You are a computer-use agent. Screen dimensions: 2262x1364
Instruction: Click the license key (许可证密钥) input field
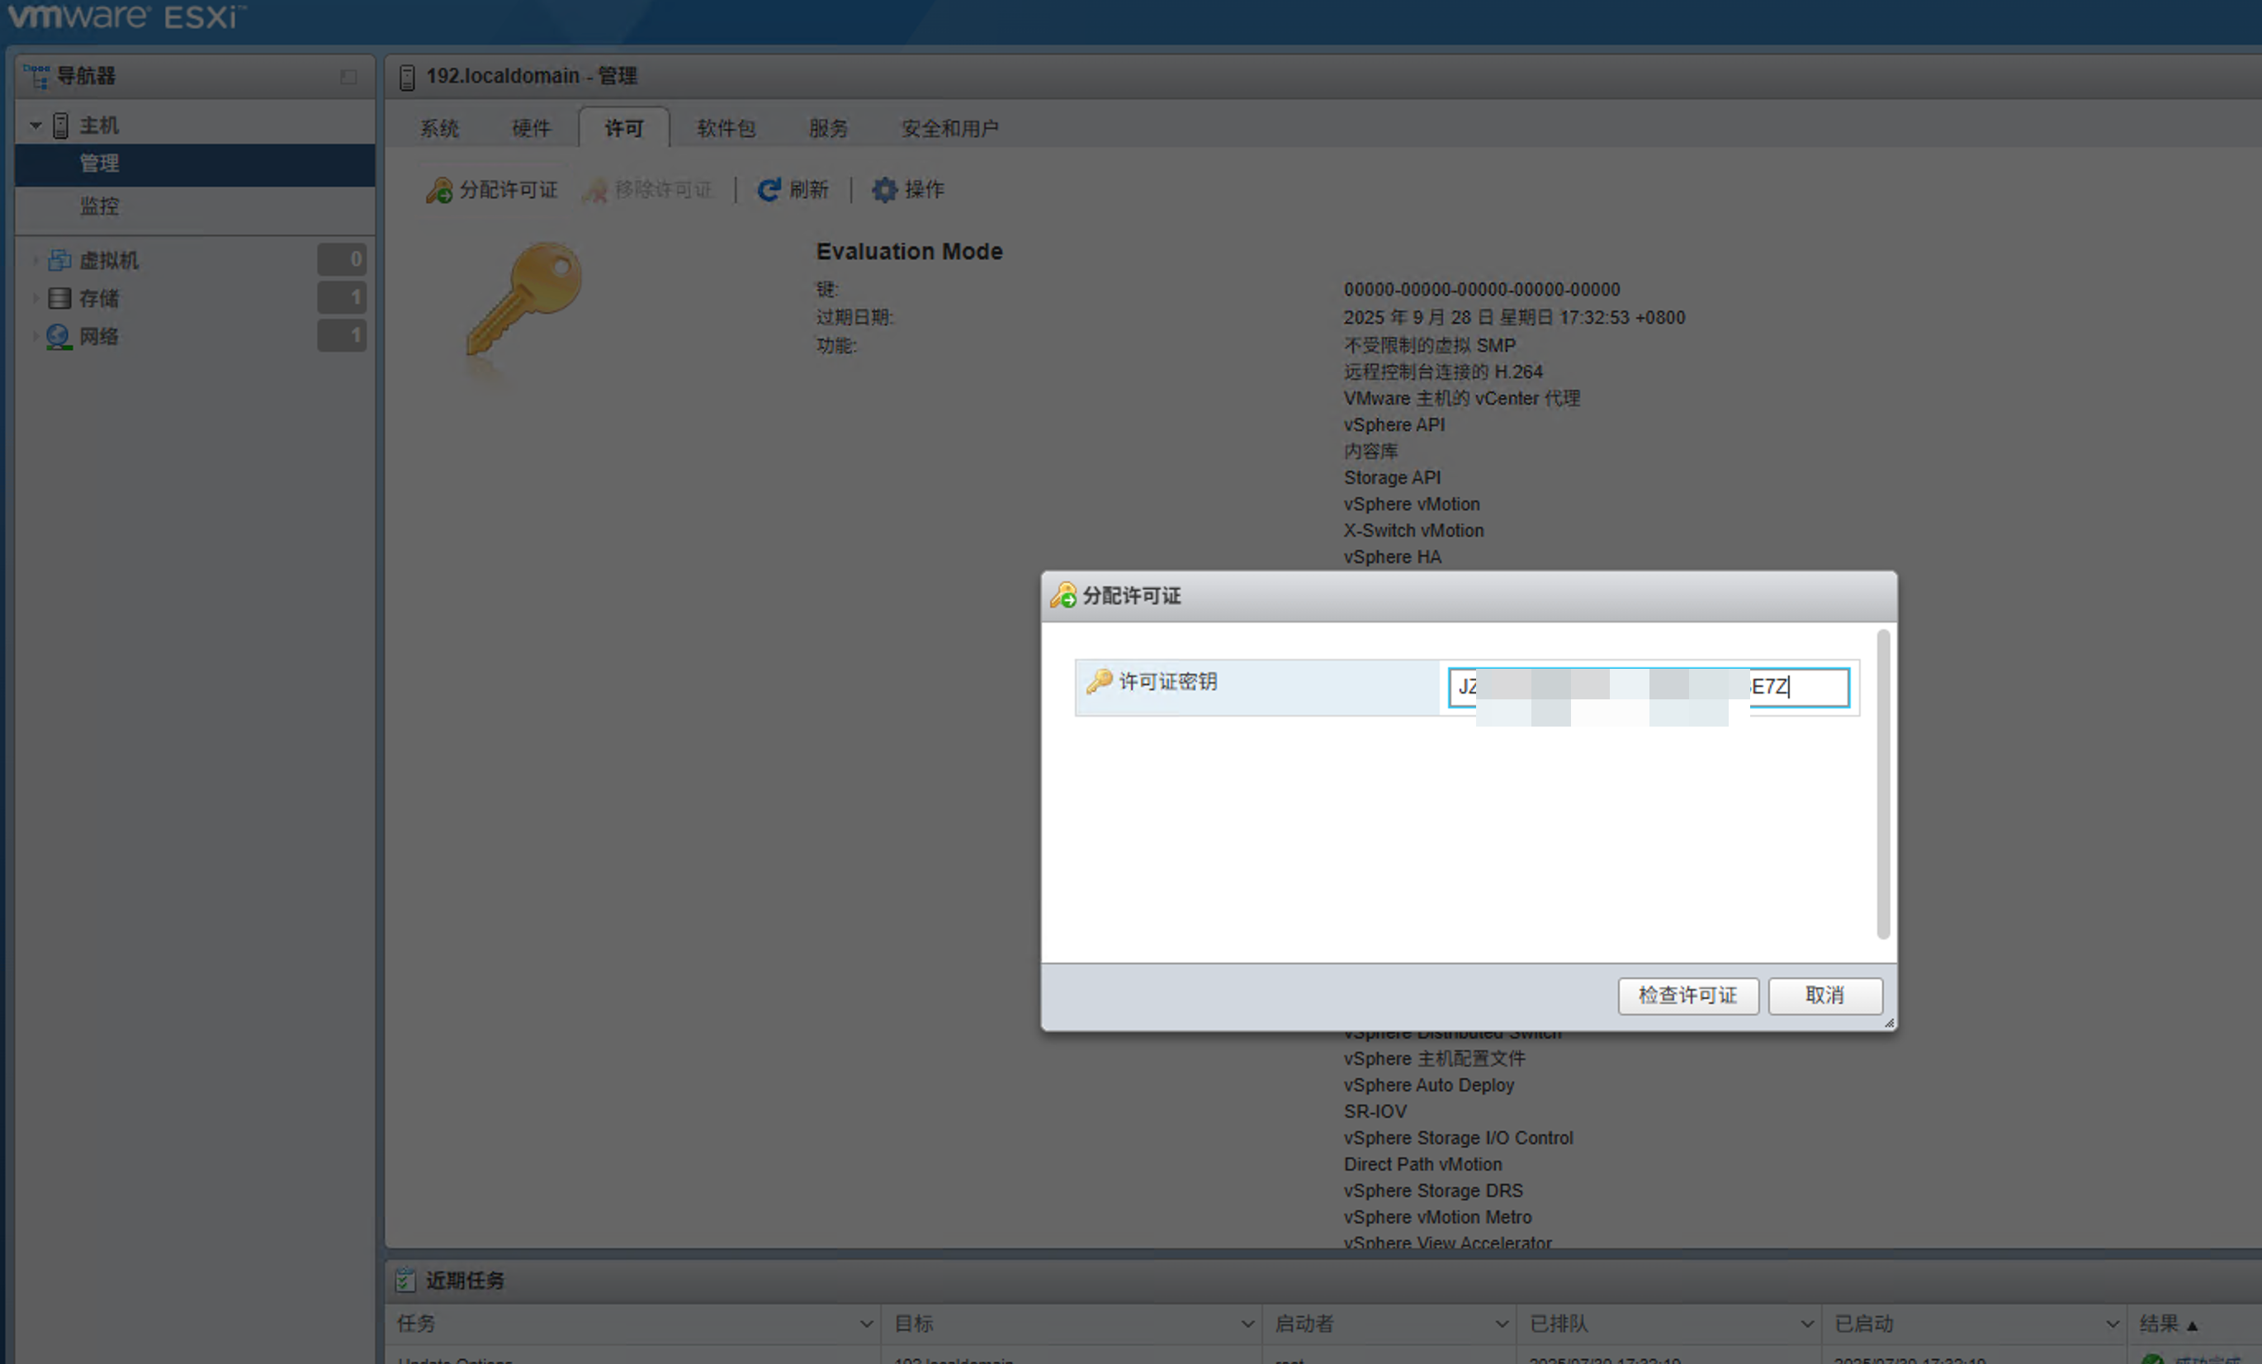coord(1649,688)
